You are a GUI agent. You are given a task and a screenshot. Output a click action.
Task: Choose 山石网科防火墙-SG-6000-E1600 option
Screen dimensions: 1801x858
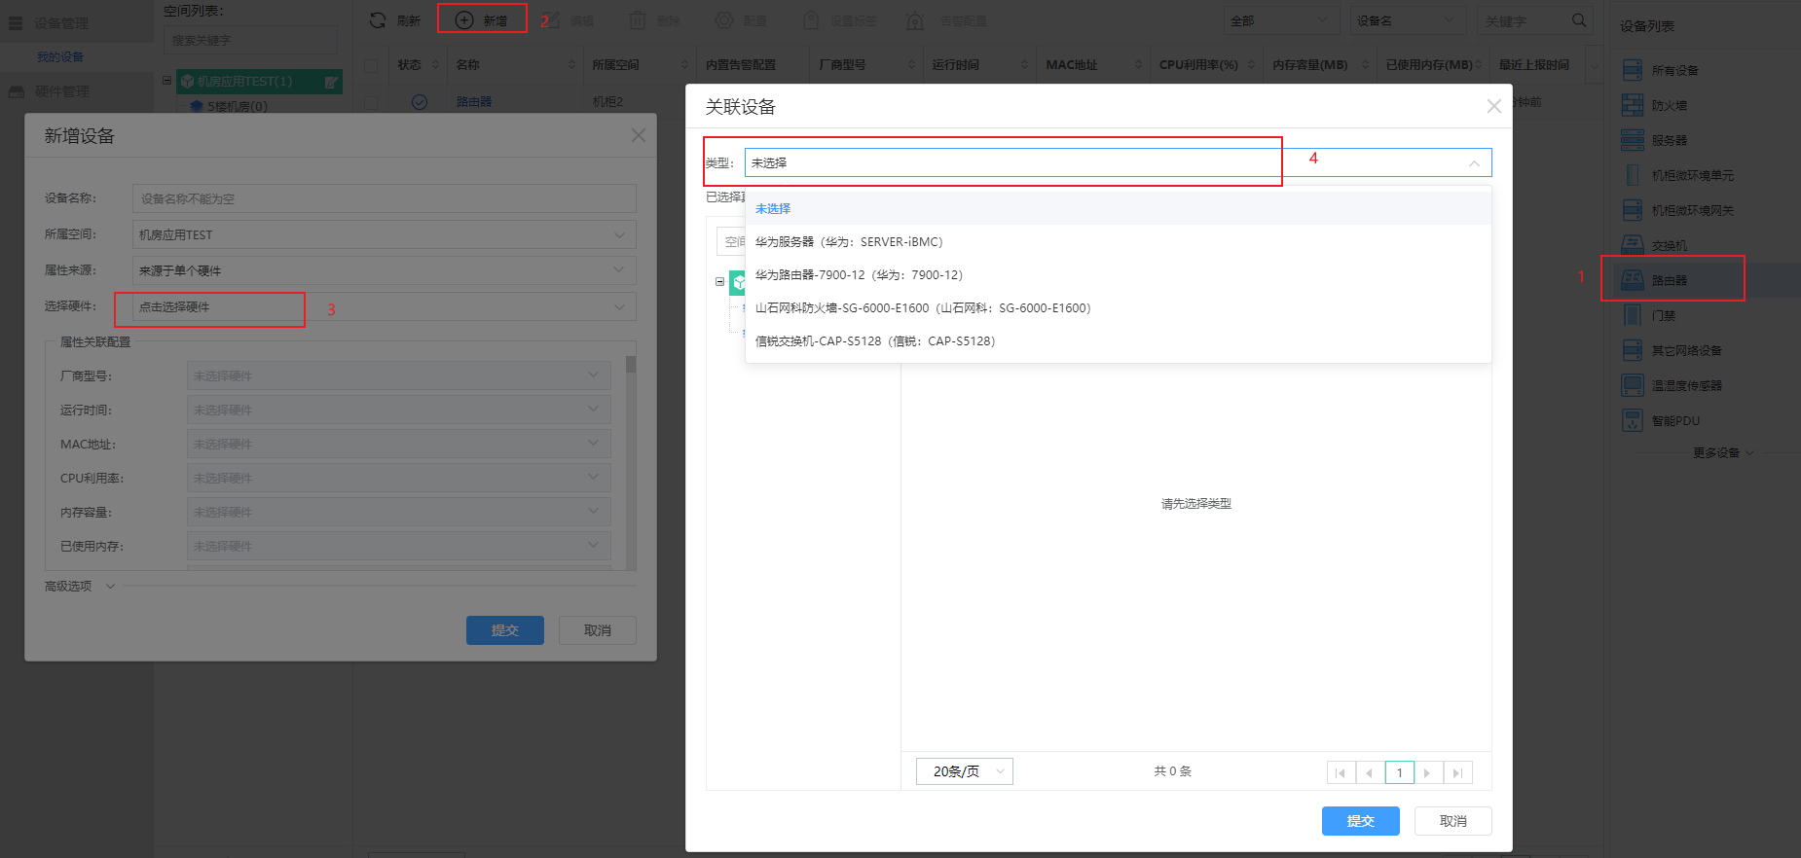coord(1118,307)
